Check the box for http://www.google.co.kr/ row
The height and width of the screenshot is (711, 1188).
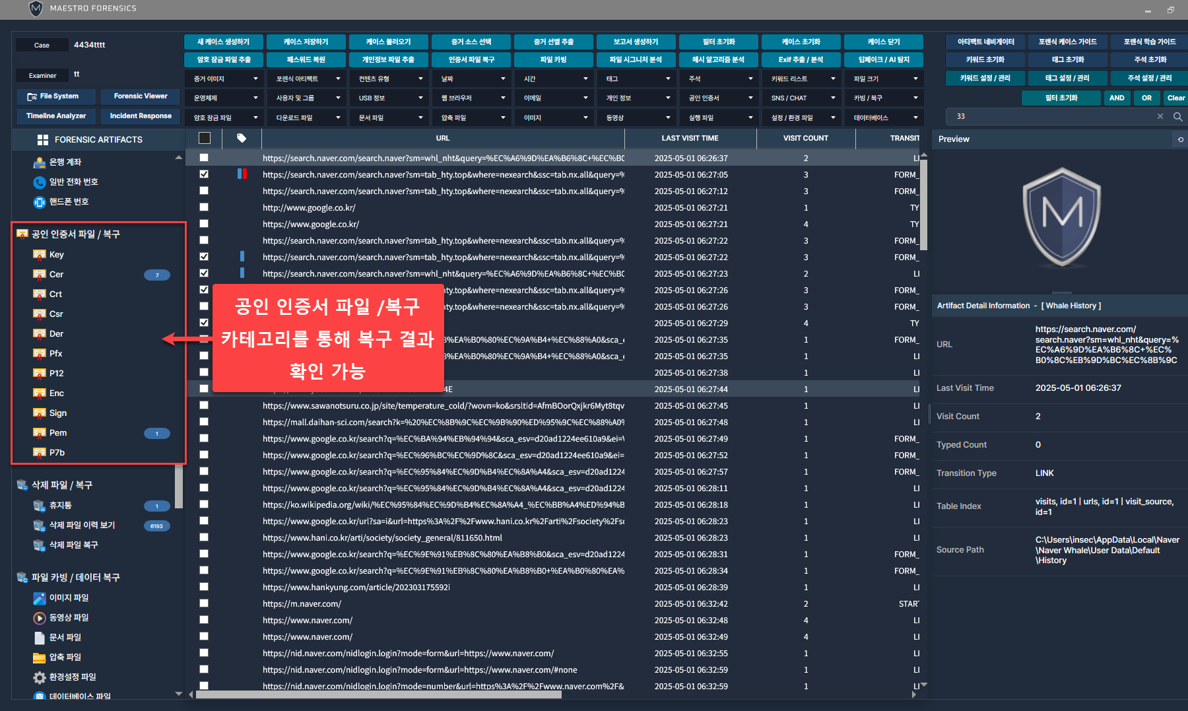click(204, 207)
